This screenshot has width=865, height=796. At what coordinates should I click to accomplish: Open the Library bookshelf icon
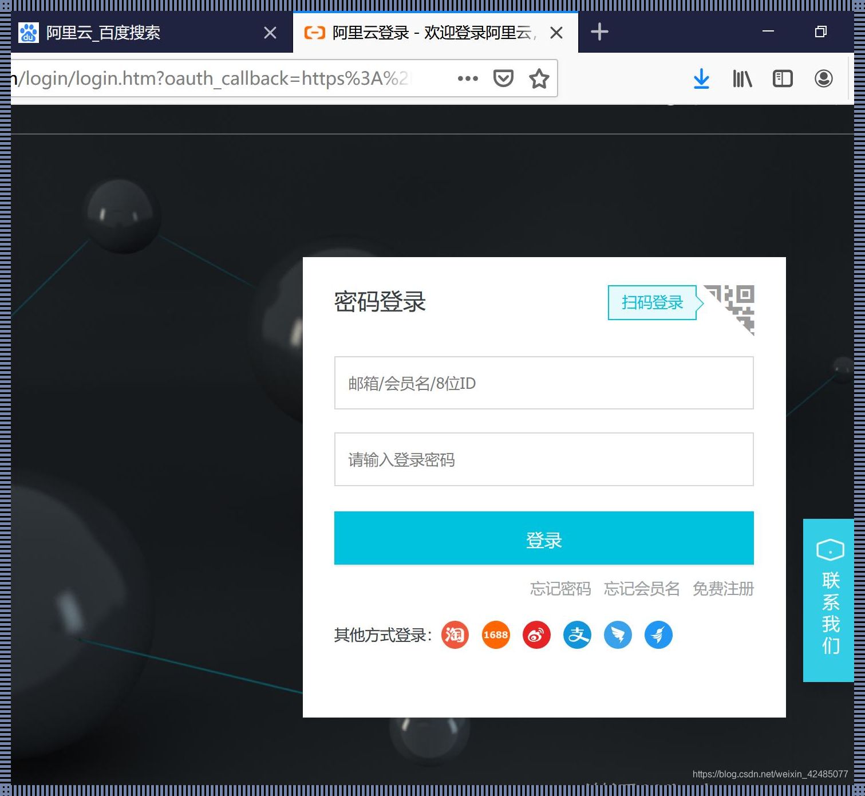pyautogui.click(x=742, y=78)
